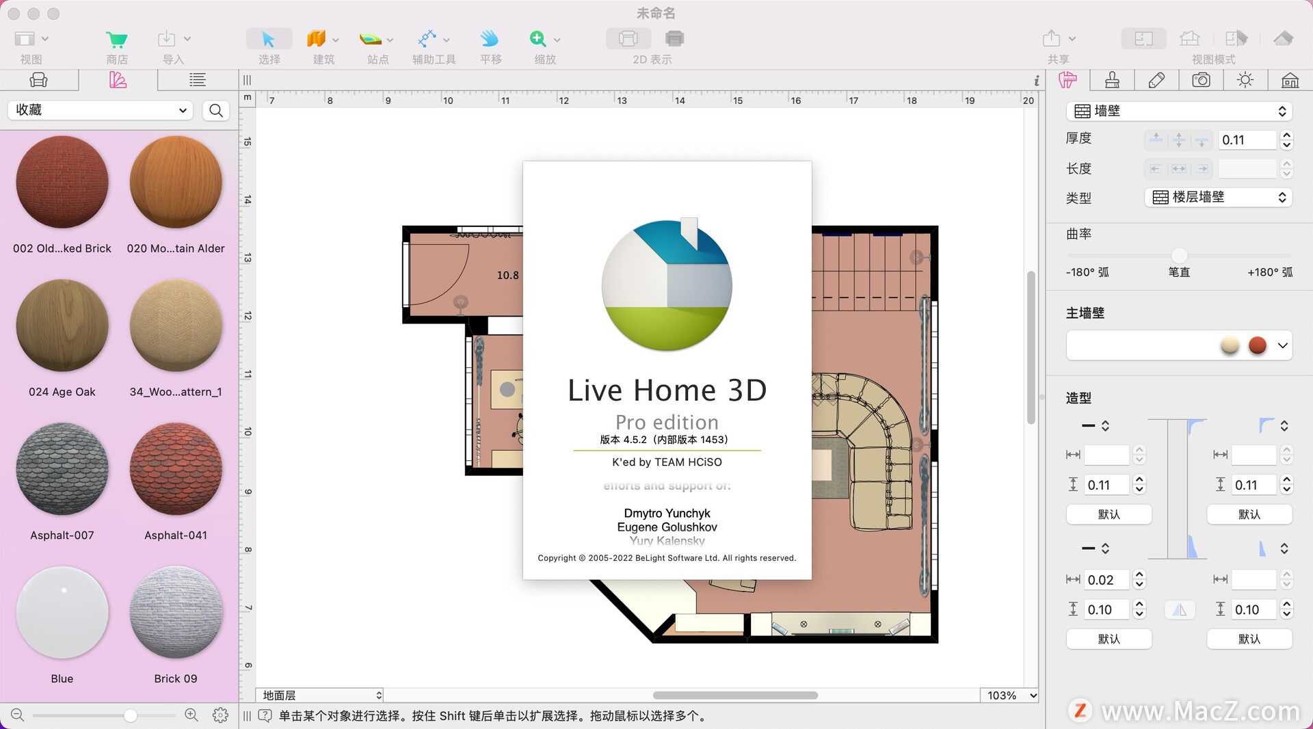
Task: Open the materials library tab
Action: click(118, 80)
